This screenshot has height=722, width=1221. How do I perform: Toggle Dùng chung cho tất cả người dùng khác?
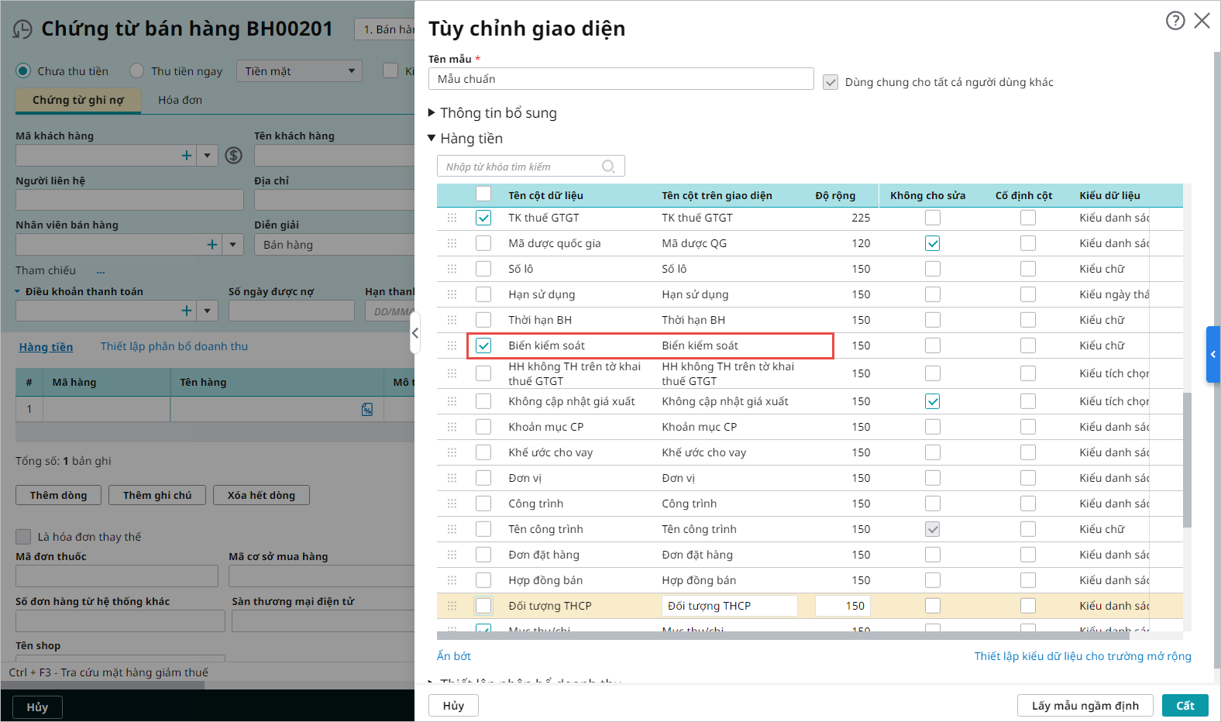coord(831,82)
